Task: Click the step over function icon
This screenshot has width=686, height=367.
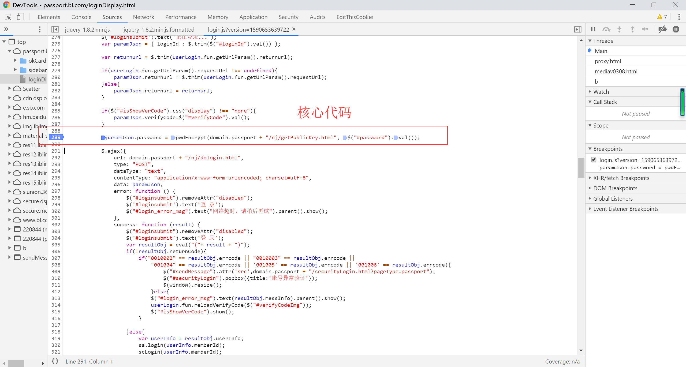Action: (x=606, y=29)
